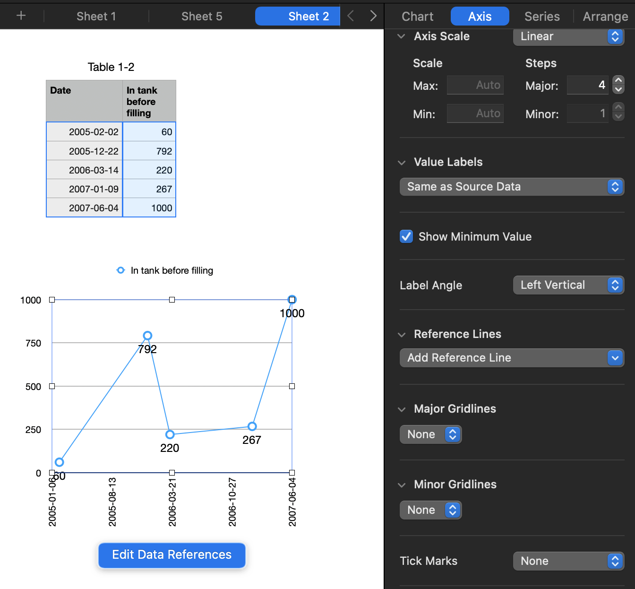Open Same as Source Data dropdown
This screenshot has width=635, height=589.
click(512, 187)
